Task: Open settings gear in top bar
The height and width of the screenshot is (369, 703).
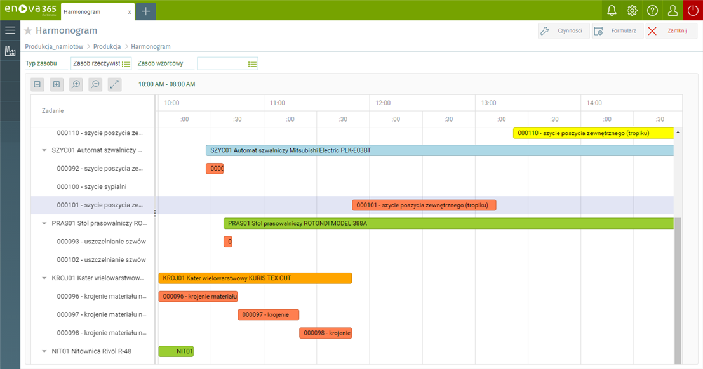Action: (x=632, y=10)
